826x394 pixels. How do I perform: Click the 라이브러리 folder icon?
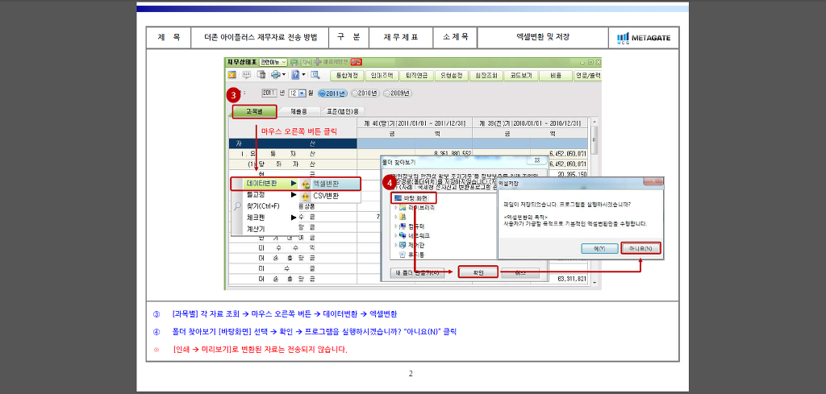(403, 207)
